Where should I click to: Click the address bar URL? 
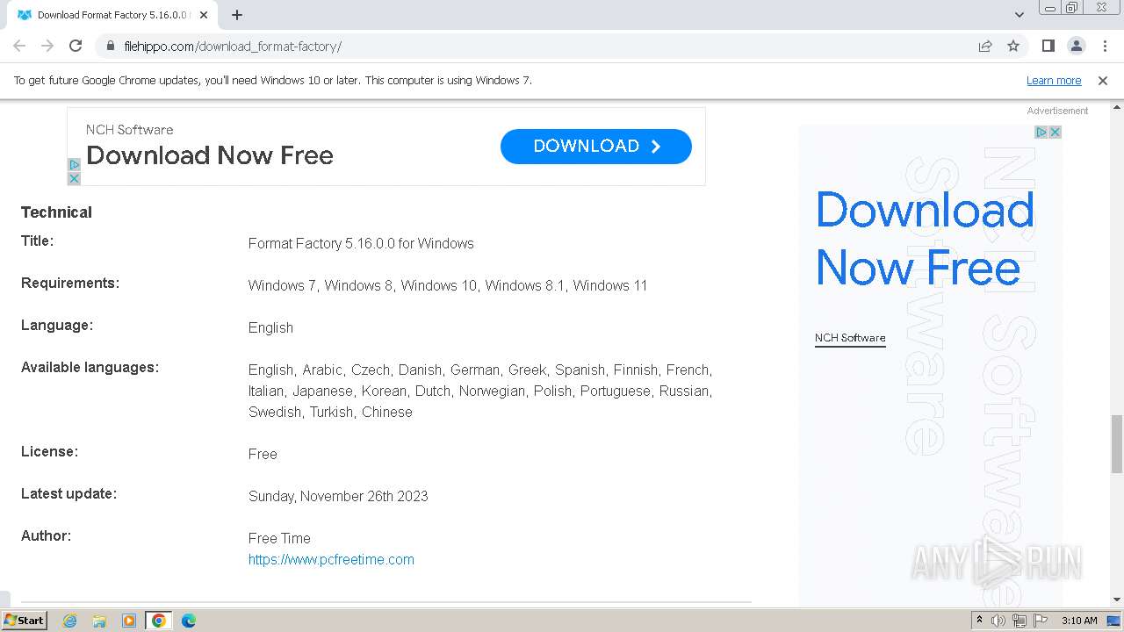[x=233, y=47]
